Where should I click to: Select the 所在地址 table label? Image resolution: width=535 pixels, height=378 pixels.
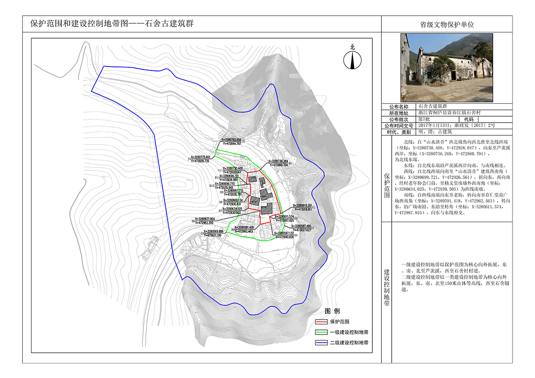click(x=398, y=113)
